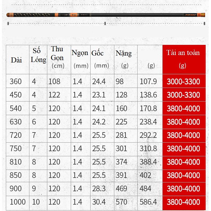Select length value 900

pyautogui.click(x=15, y=189)
